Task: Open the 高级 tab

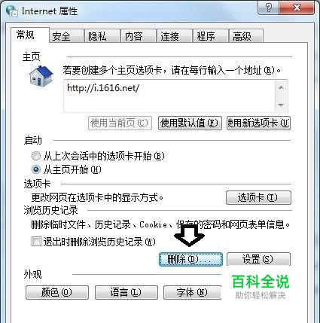Action: (246, 36)
